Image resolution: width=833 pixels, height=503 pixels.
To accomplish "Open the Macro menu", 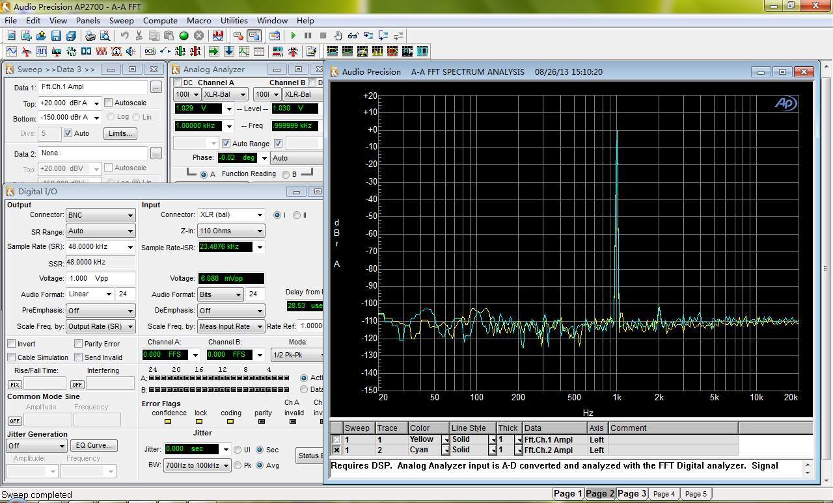I will pyautogui.click(x=198, y=20).
